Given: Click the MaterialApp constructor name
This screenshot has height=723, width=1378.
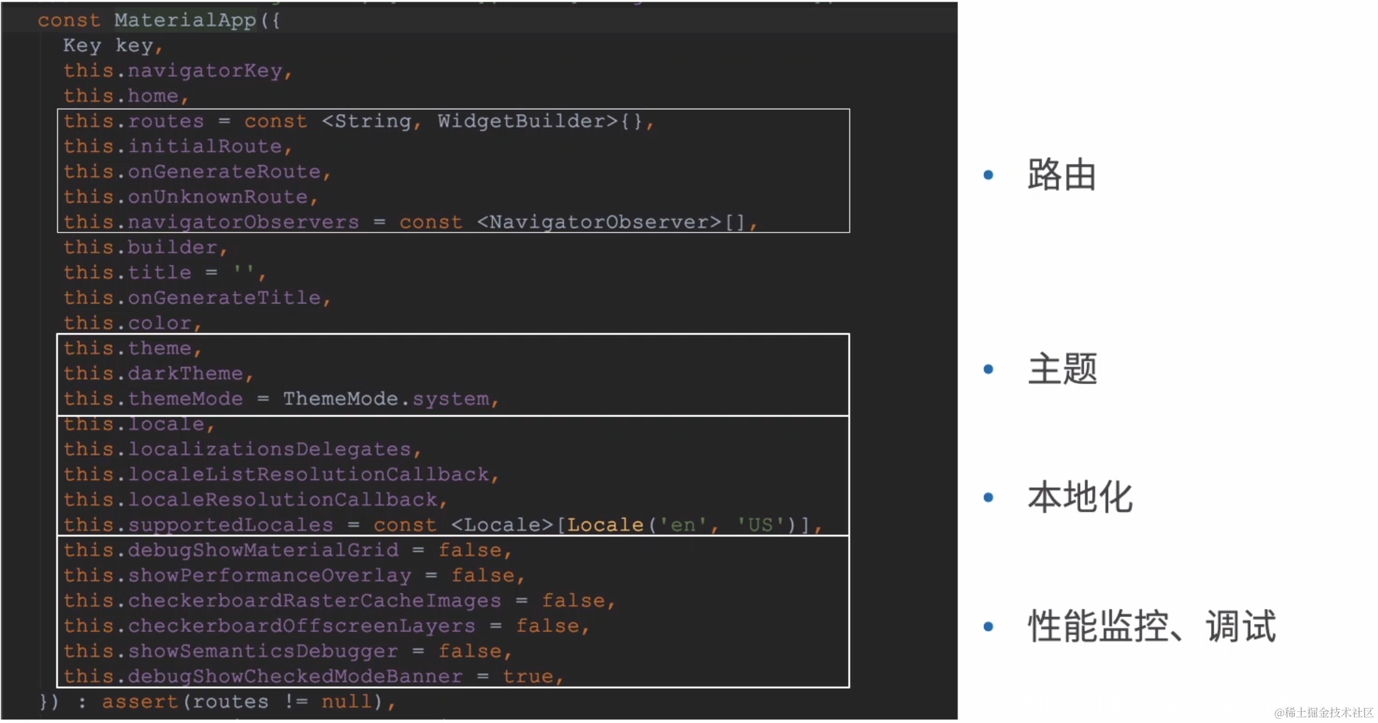Looking at the screenshot, I should (x=185, y=20).
